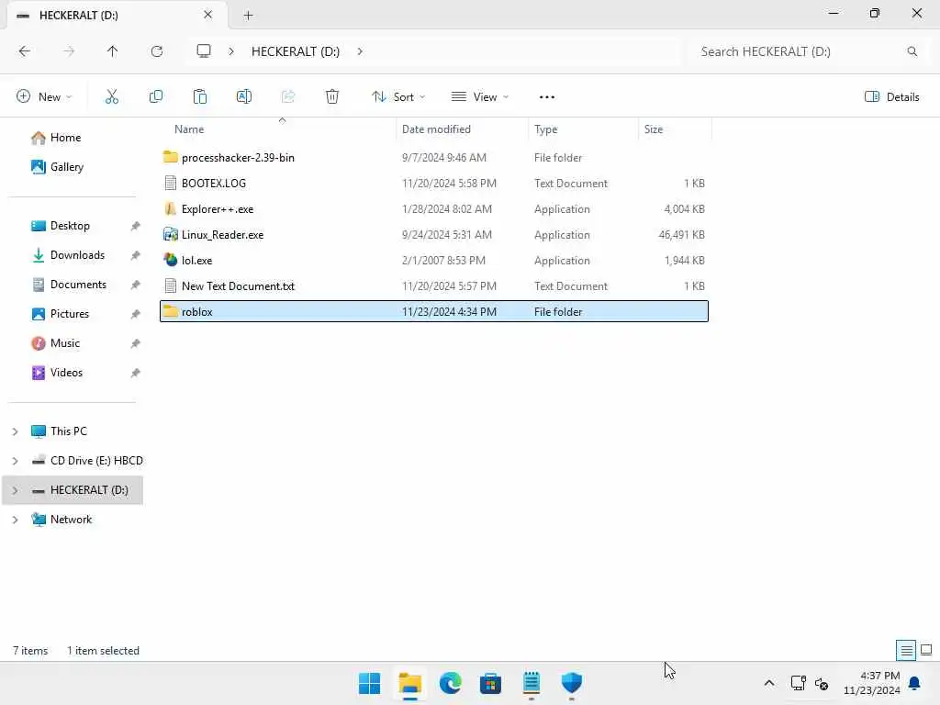Click the Paste clipboard icon
Viewport: 940px width, 705px height.
(199, 96)
